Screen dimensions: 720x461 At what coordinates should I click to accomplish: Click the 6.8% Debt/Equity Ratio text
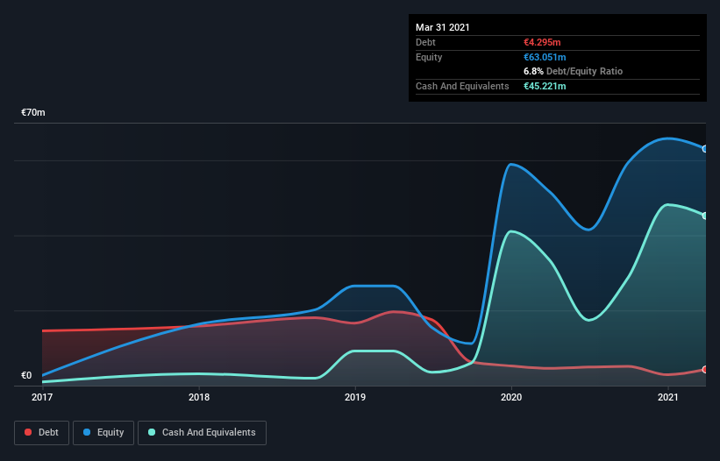573,72
